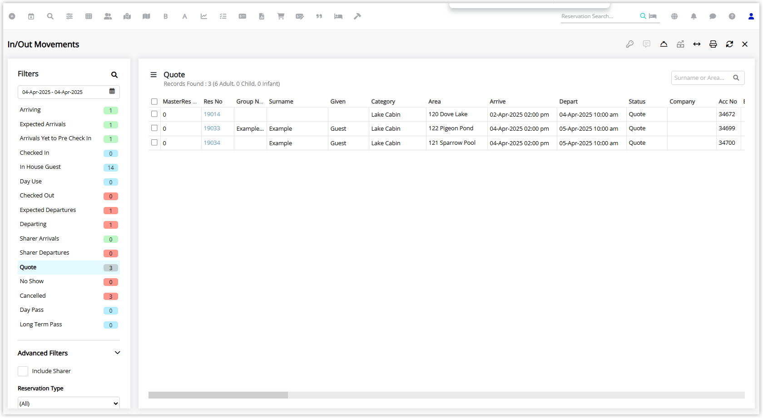Open the chat bubble icon in header
The width and height of the screenshot is (763, 418).
click(713, 16)
